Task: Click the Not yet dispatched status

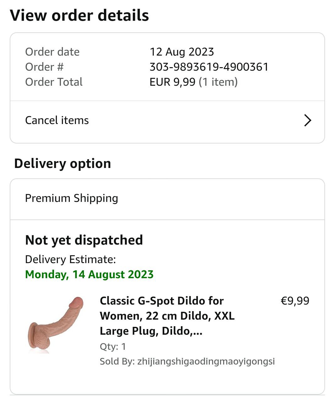Action: tap(84, 240)
